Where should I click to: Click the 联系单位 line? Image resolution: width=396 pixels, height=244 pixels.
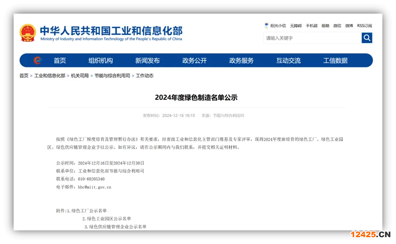[100, 171]
